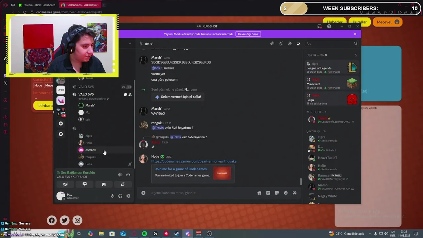Viewport: 423px width, 238px height.
Task: Open League of Legends activity card
Action: coord(331,68)
